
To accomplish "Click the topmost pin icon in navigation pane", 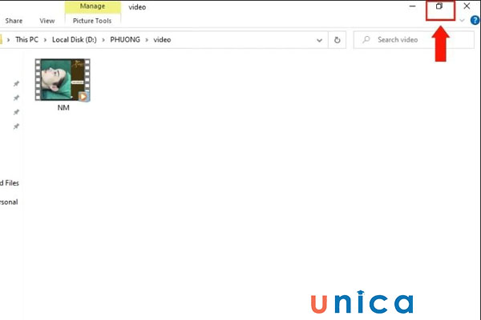I will [16, 84].
